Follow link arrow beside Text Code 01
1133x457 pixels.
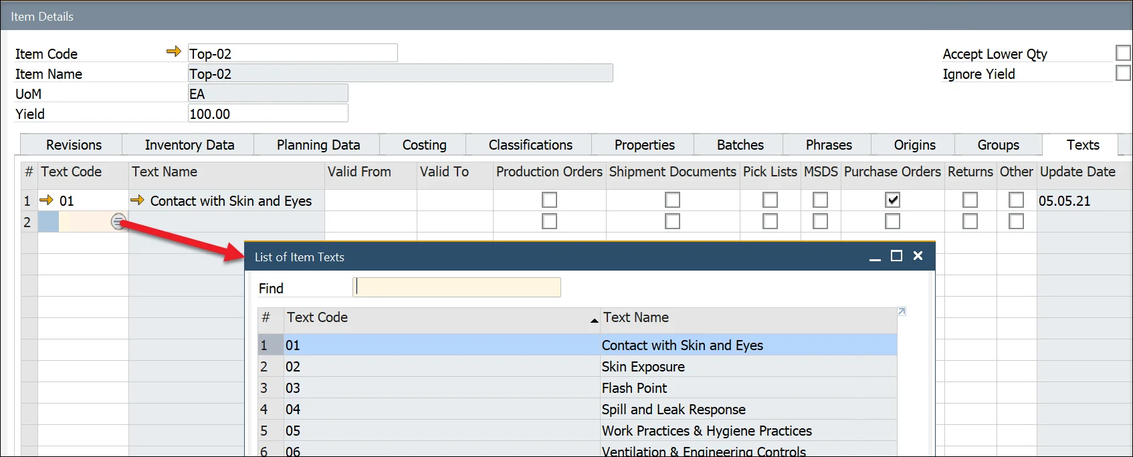point(46,200)
